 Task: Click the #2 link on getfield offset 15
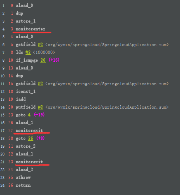pyautogui.click(x=40, y=84)
